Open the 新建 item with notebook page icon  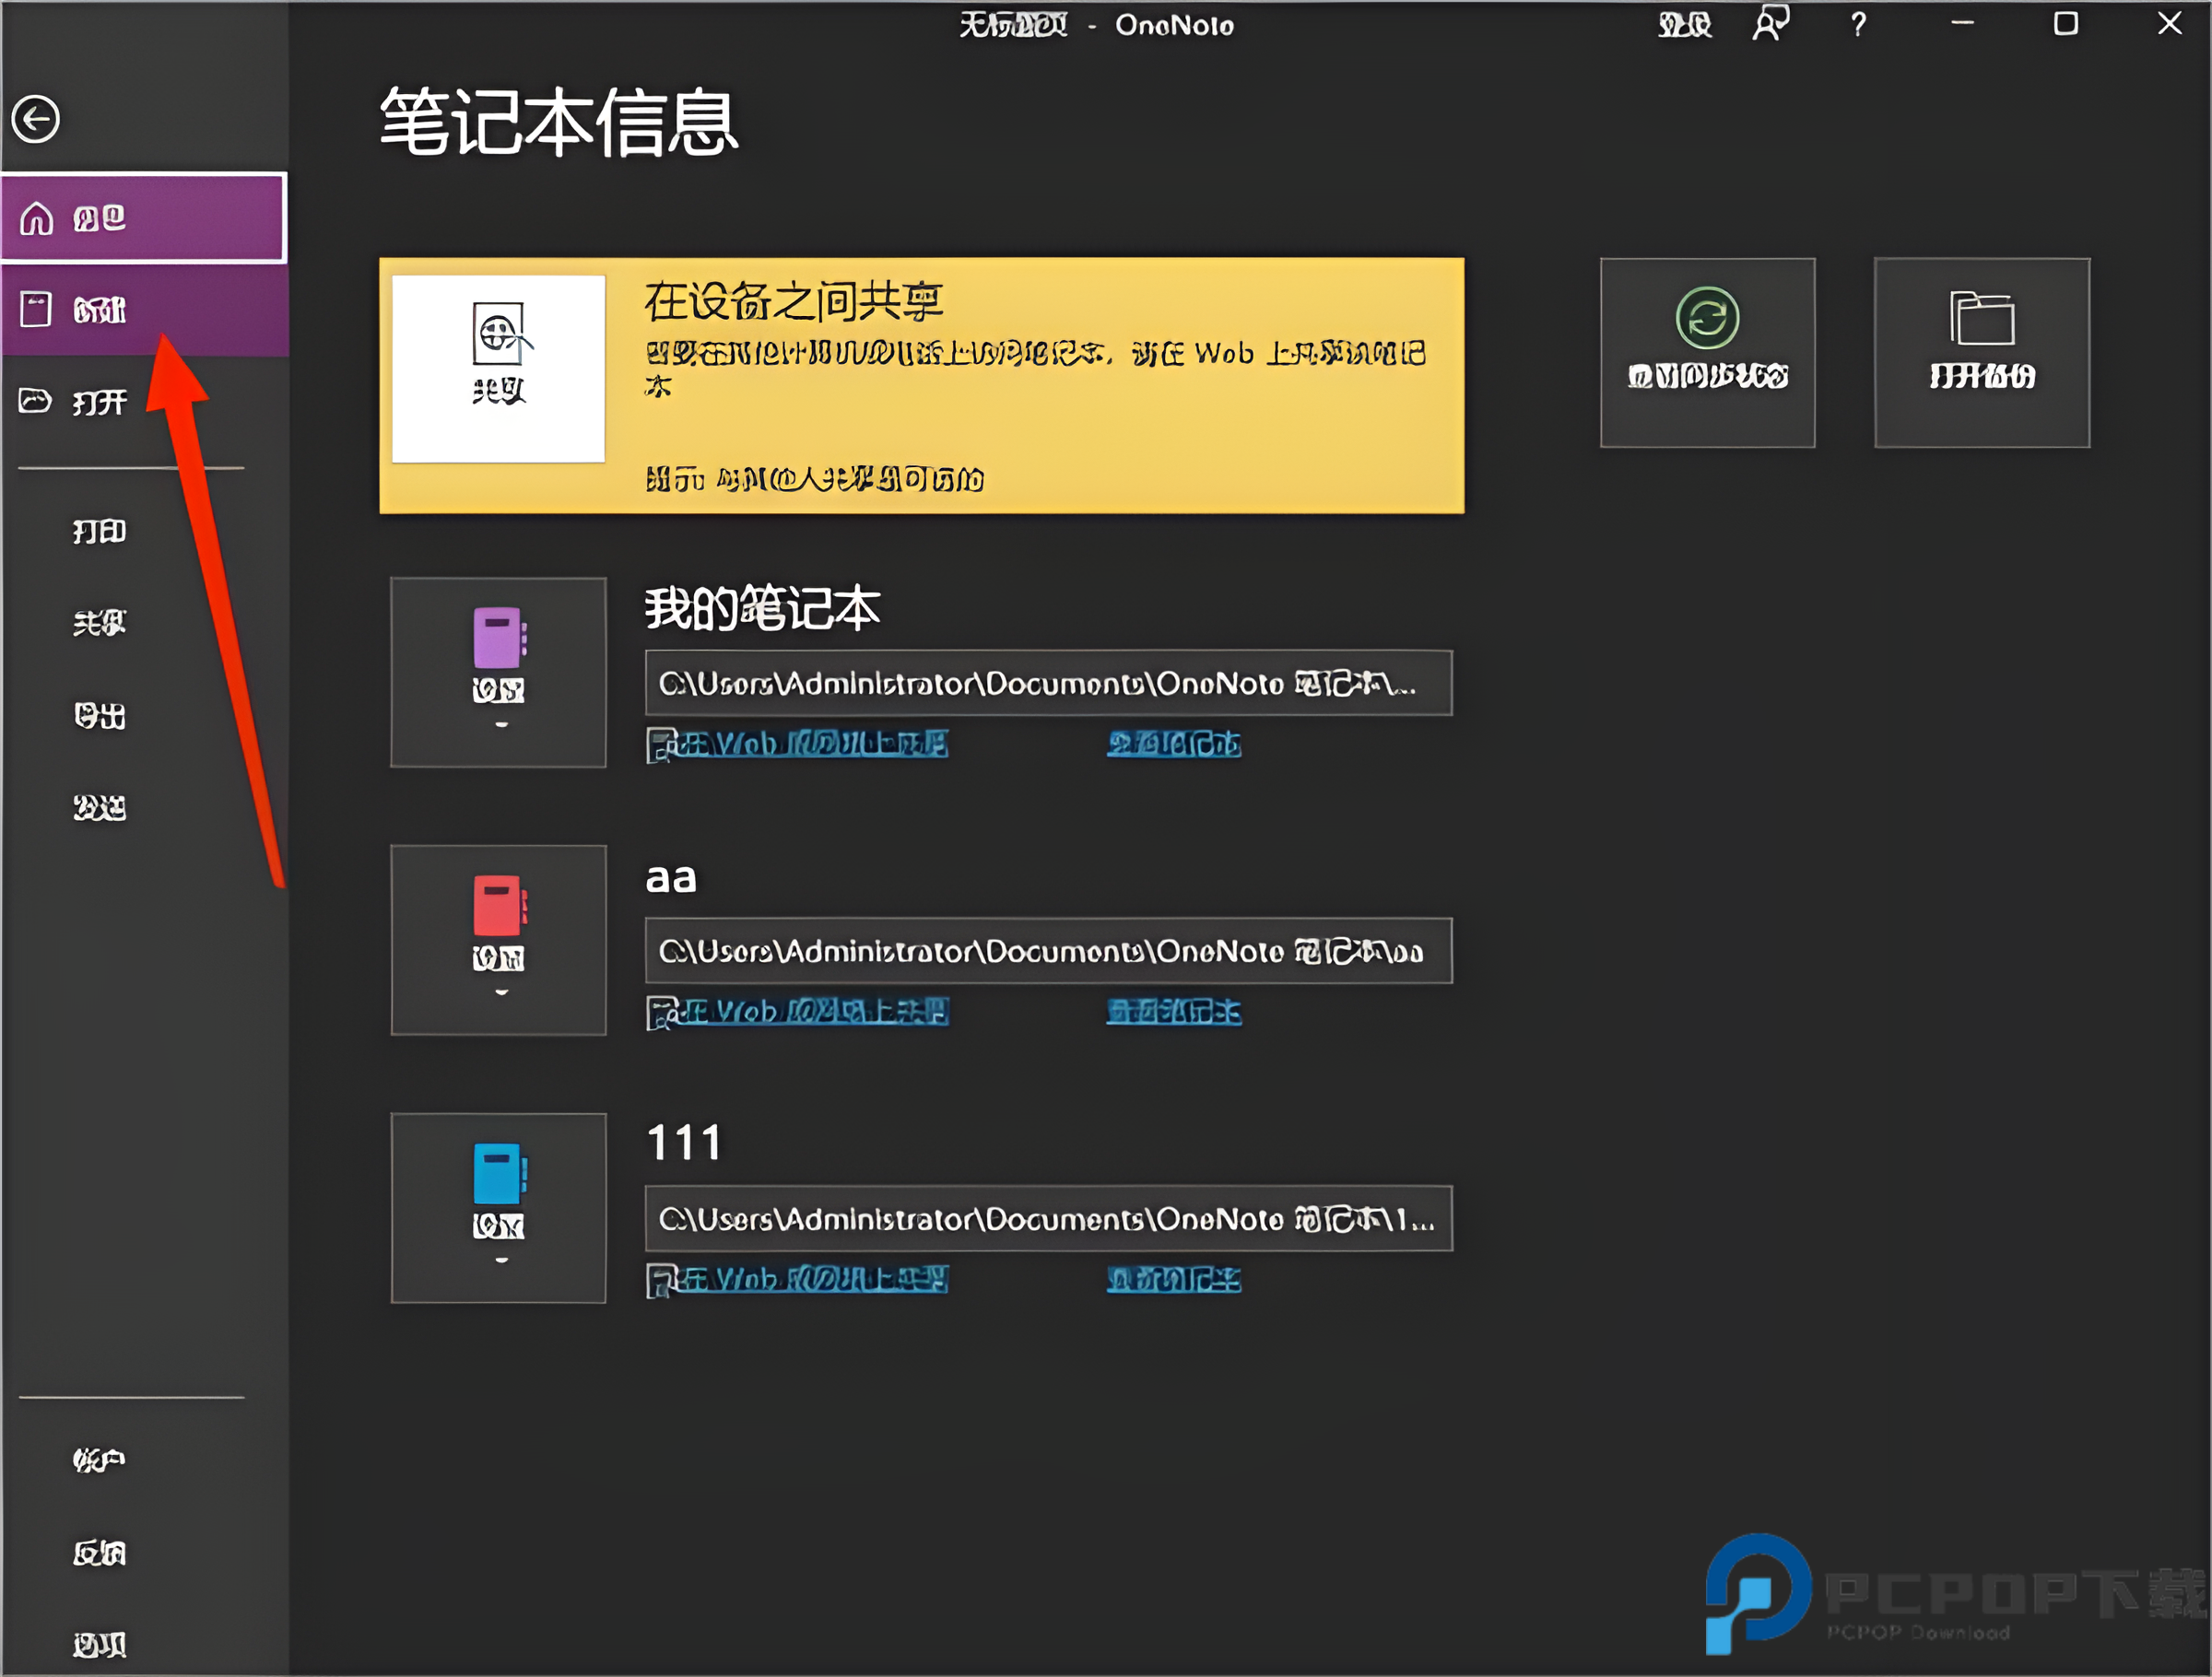(144, 310)
